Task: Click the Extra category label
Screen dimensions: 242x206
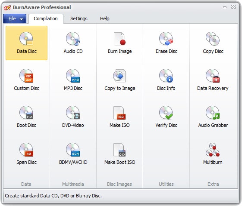Action: pos(213,184)
